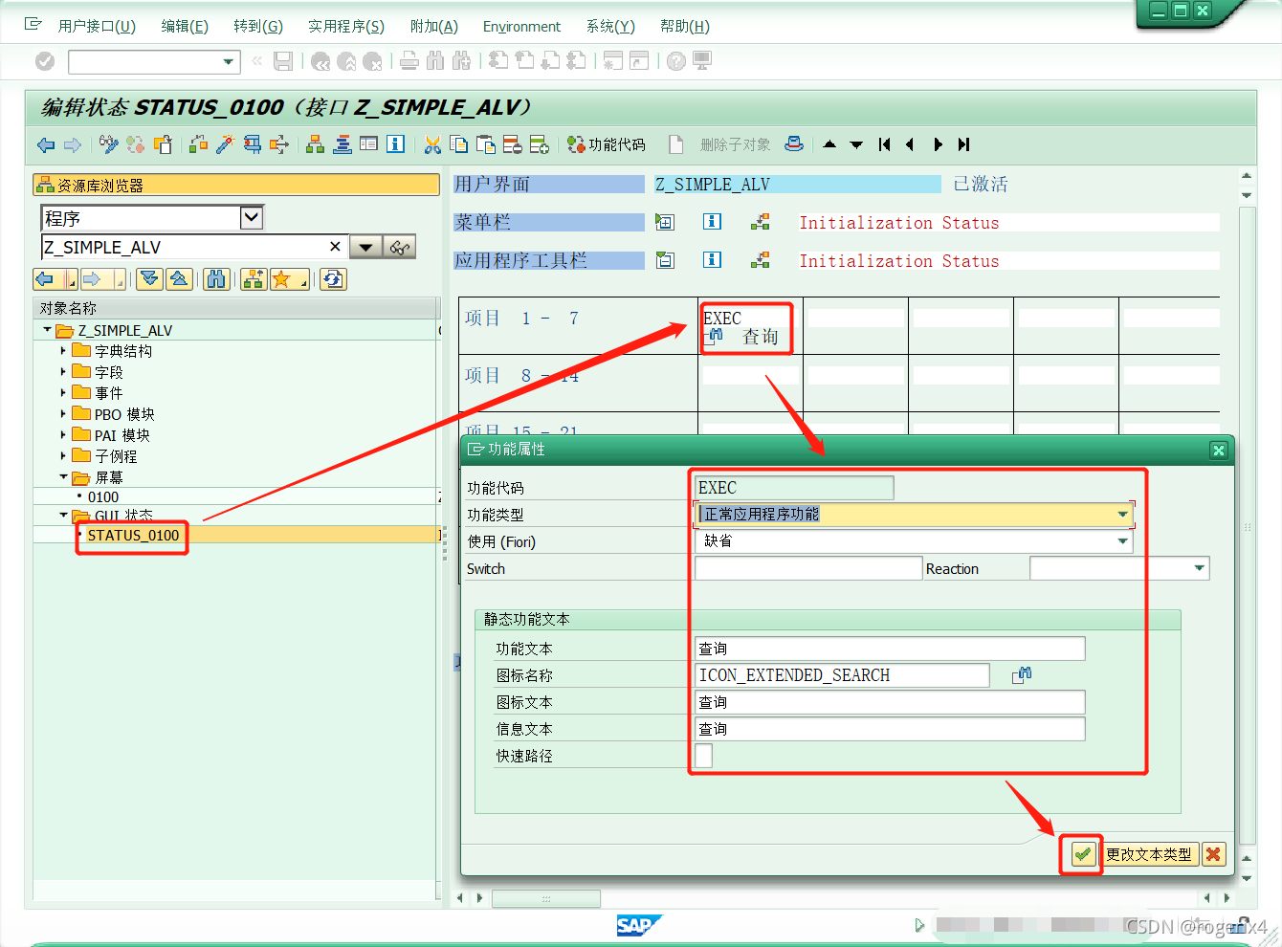Open the 转到(G) menu
Image resolution: width=1282 pixels, height=947 pixels.
[258, 26]
